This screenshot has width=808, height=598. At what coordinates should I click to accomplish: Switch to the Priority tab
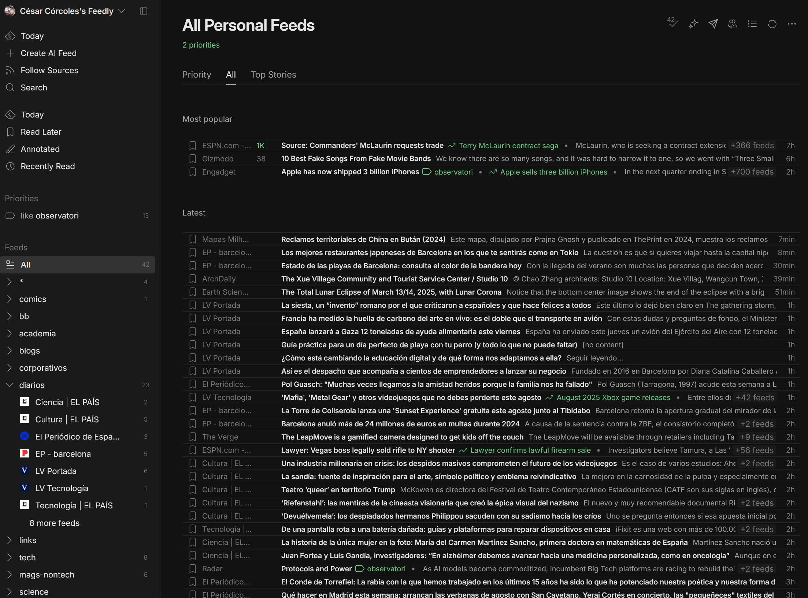point(197,75)
